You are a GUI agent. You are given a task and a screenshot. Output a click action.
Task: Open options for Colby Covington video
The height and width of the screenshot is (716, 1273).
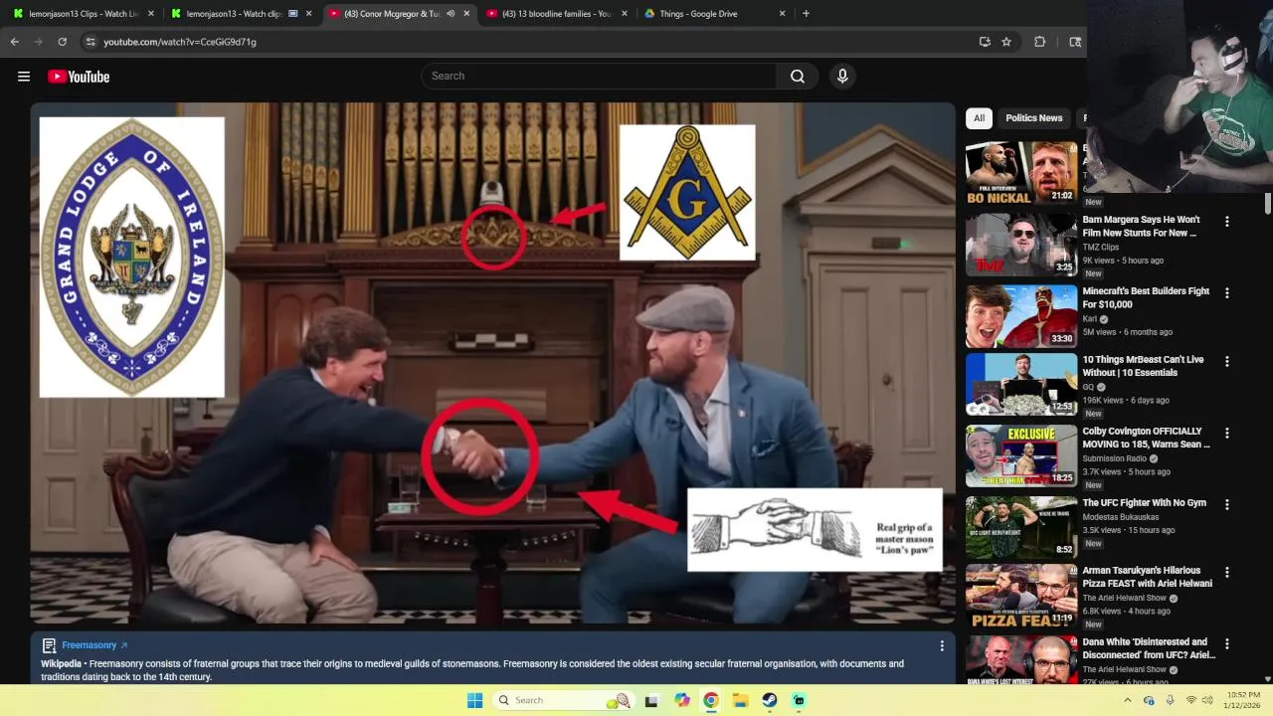[1227, 433]
